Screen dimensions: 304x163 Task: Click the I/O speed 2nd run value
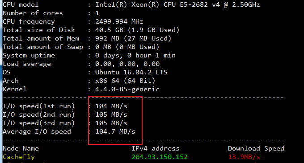pyautogui.click(x=111, y=115)
